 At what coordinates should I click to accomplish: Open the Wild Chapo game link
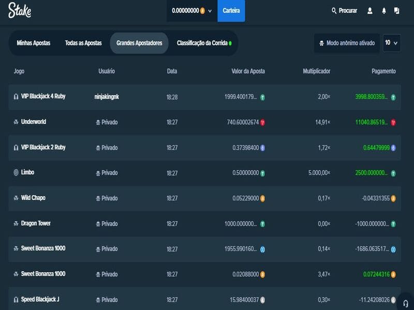click(33, 198)
